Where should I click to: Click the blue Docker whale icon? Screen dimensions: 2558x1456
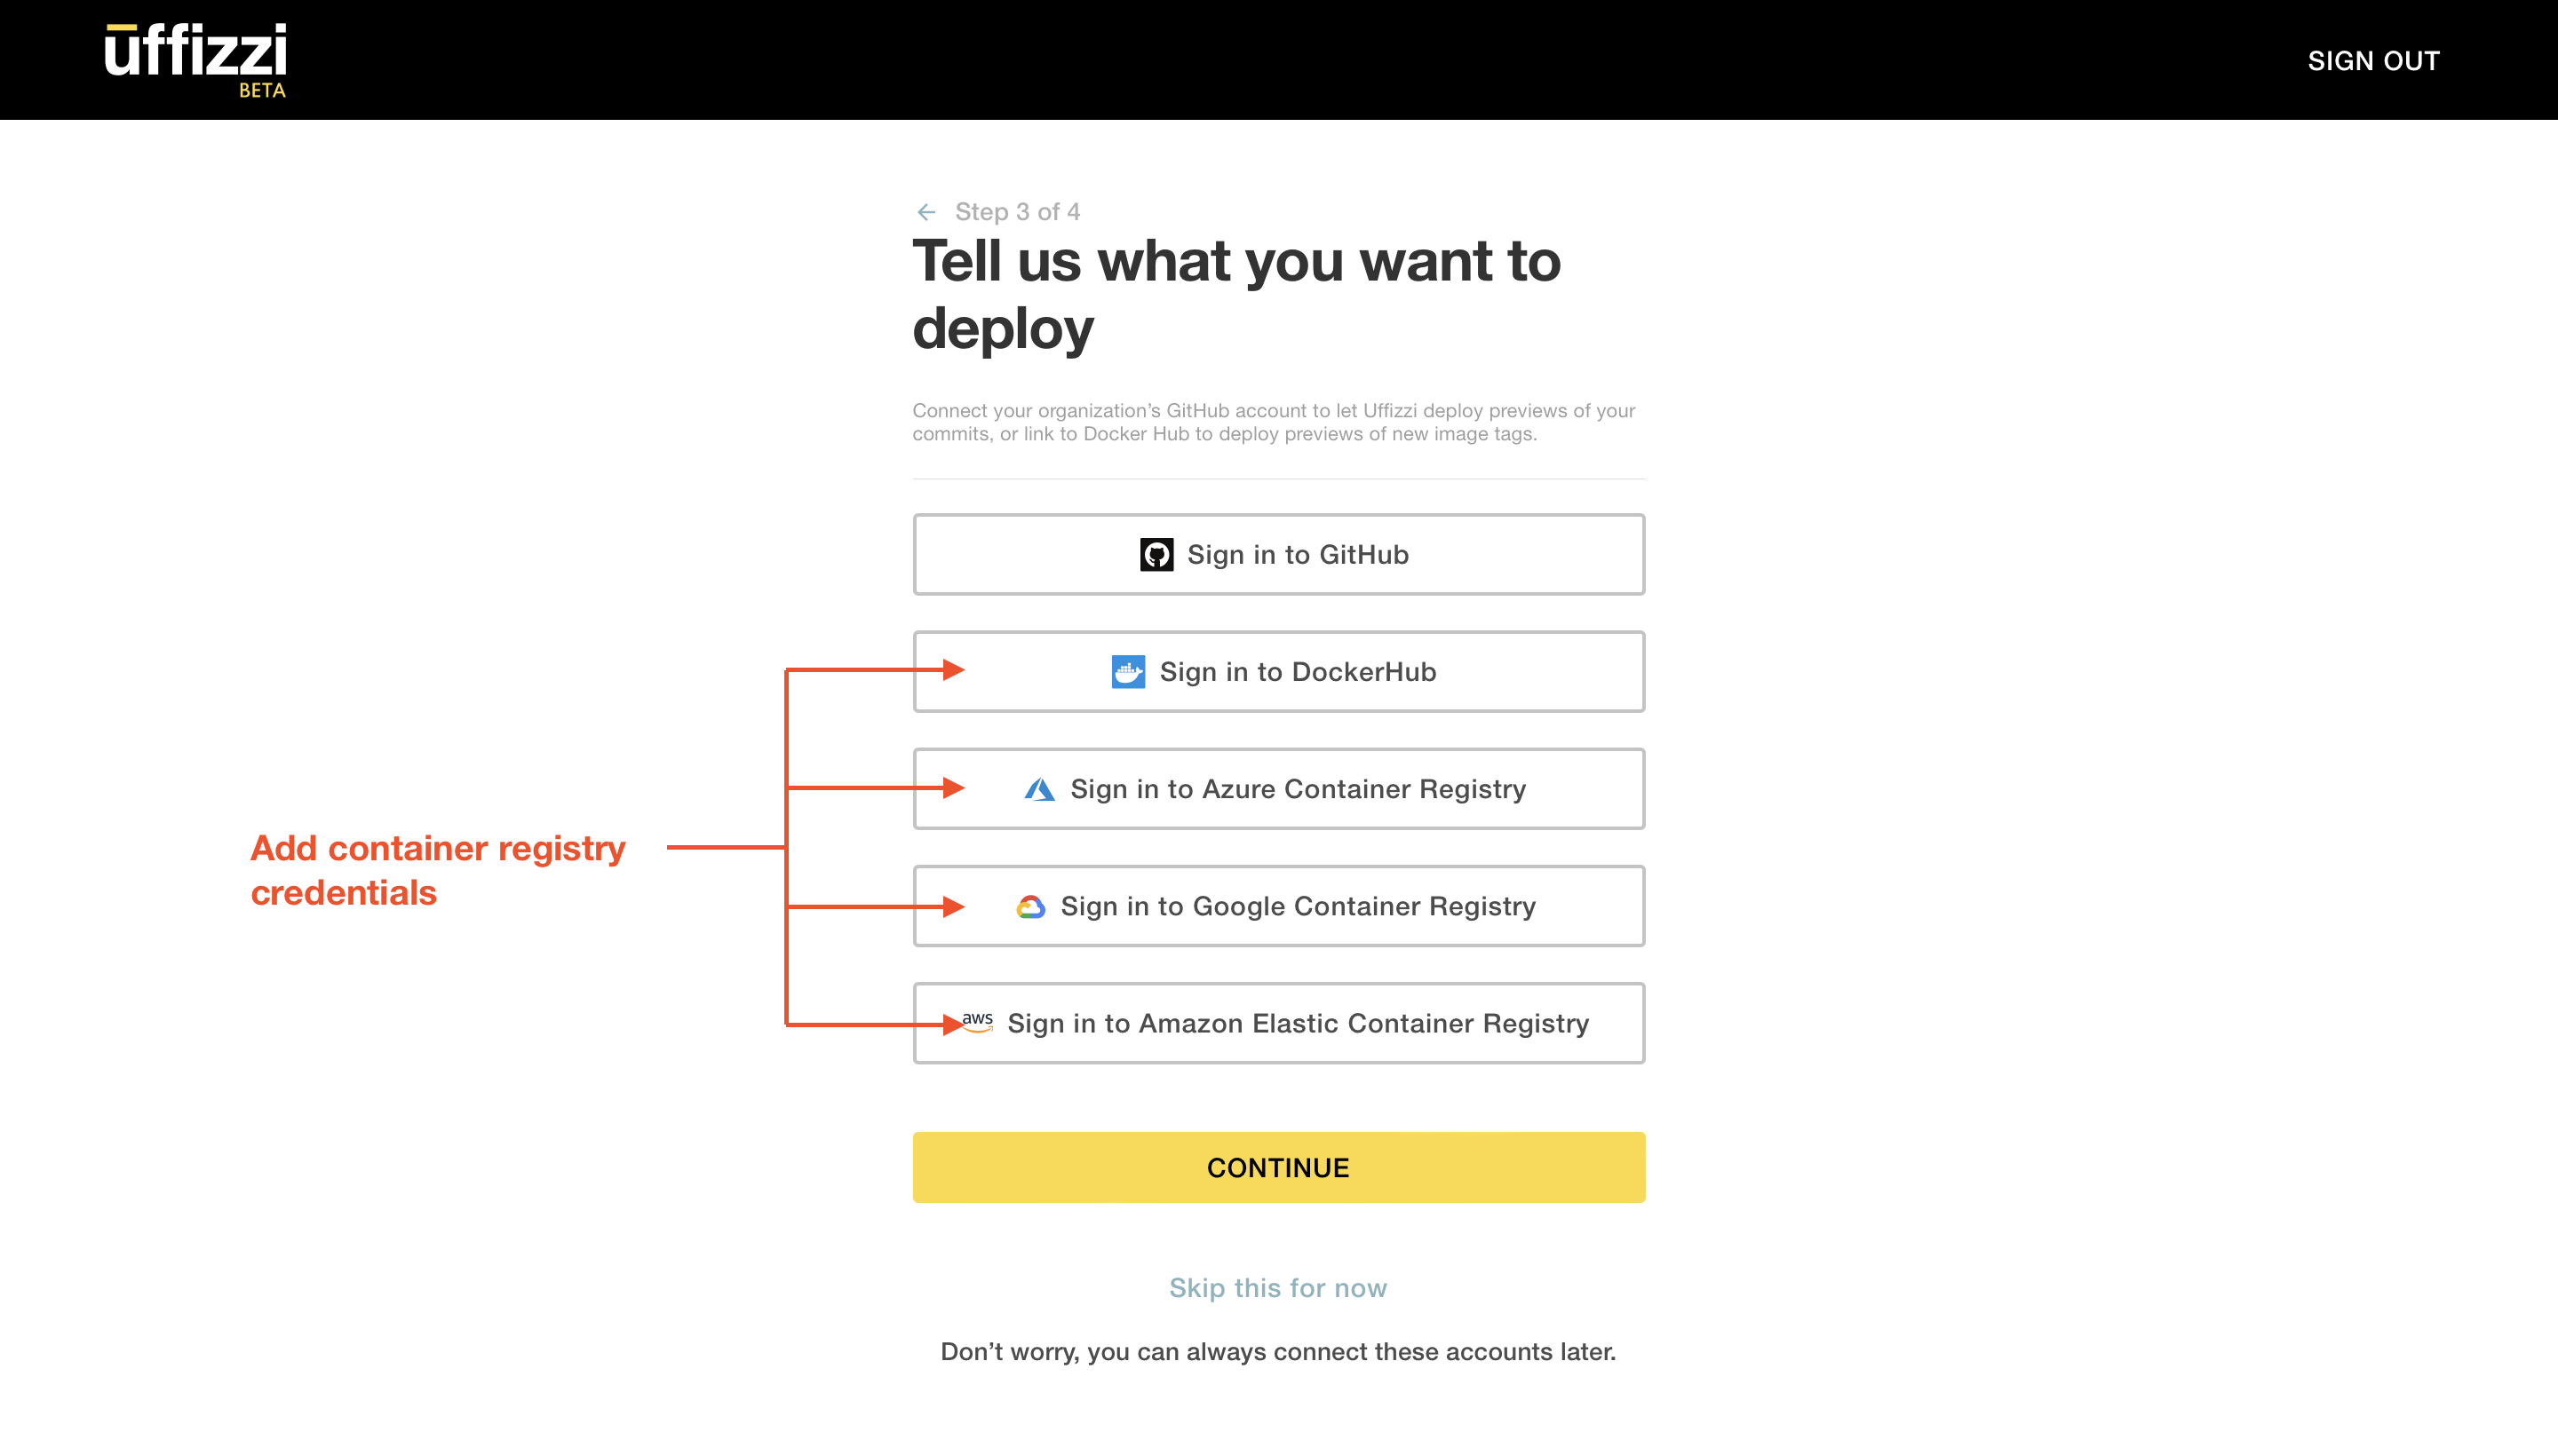pos(1127,672)
